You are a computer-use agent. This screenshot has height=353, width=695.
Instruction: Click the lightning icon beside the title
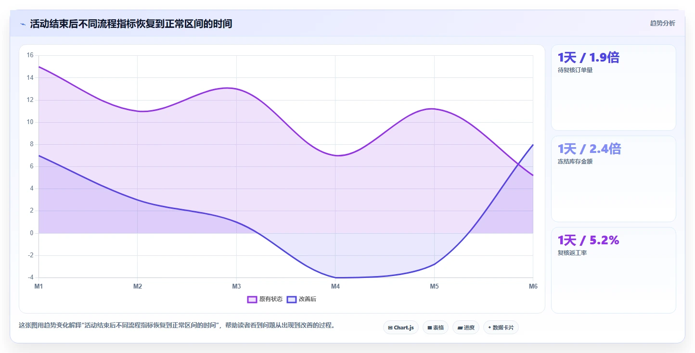pyautogui.click(x=23, y=24)
